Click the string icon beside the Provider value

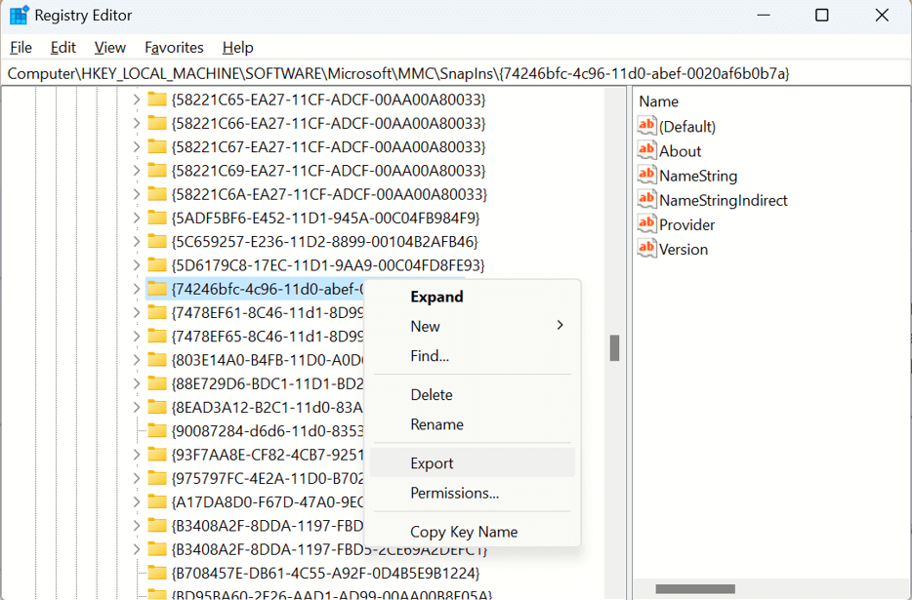point(646,223)
